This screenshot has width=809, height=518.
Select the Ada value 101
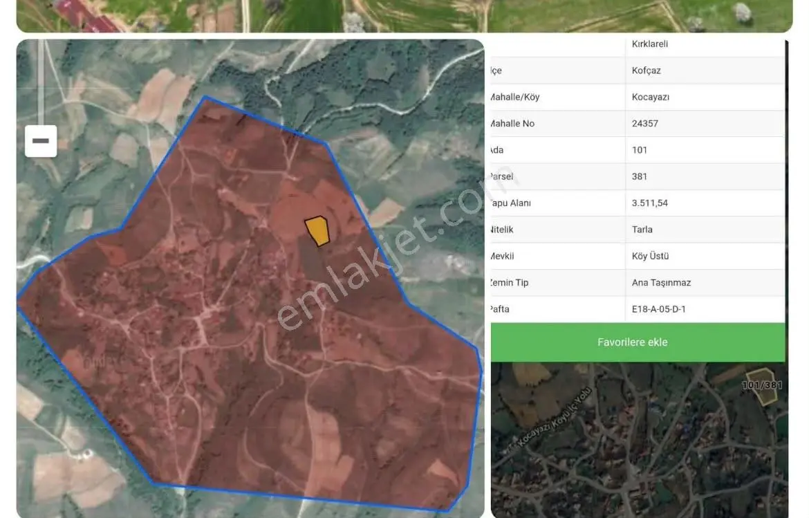pos(640,150)
